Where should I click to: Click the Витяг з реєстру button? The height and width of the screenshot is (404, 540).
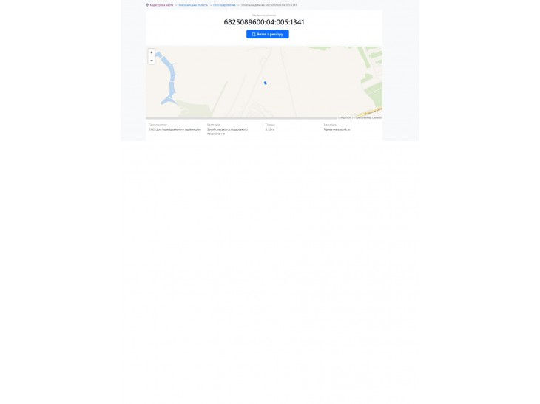coord(268,34)
